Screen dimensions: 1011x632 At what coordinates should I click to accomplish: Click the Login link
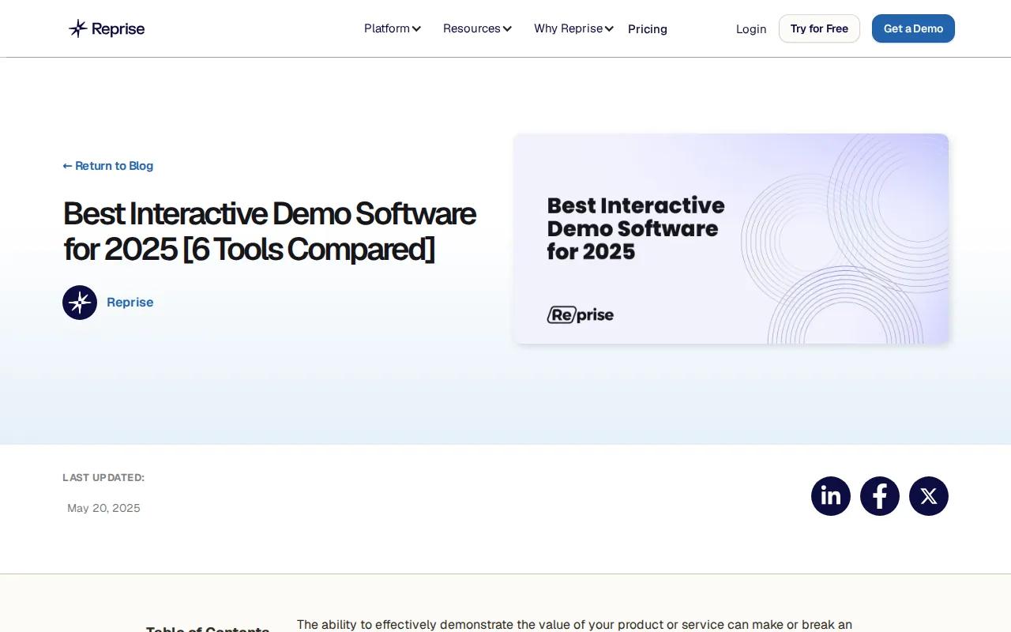[x=751, y=29]
